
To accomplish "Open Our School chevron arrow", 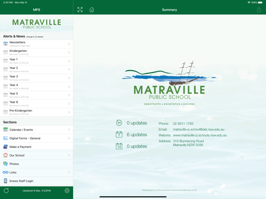I will click(69, 155).
